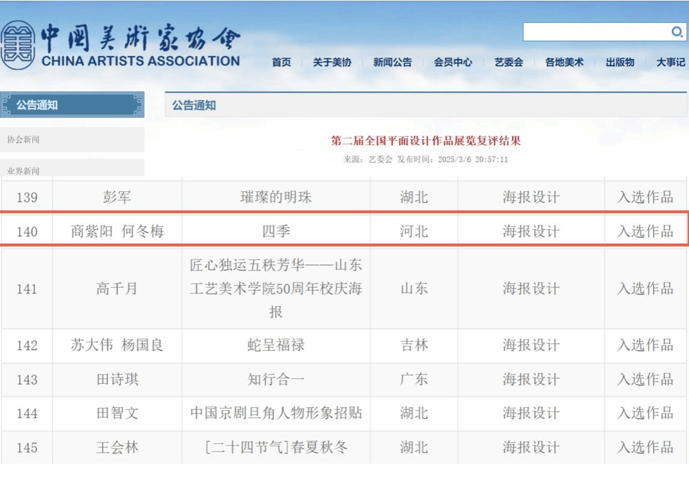Navigate to the 出版物 menu
The height and width of the screenshot is (480, 689).
(x=620, y=62)
